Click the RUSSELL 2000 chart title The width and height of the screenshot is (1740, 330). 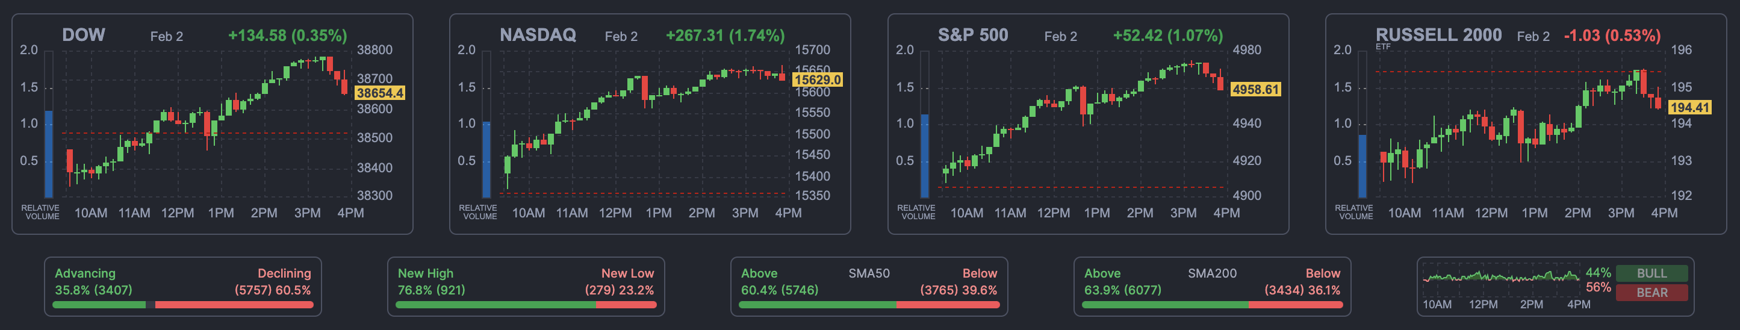tap(1439, 34)
